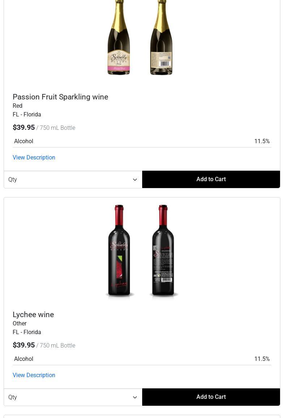
Task: Expand the Qty dropdown for Lychee wine
Action: (x=73, y=397)
